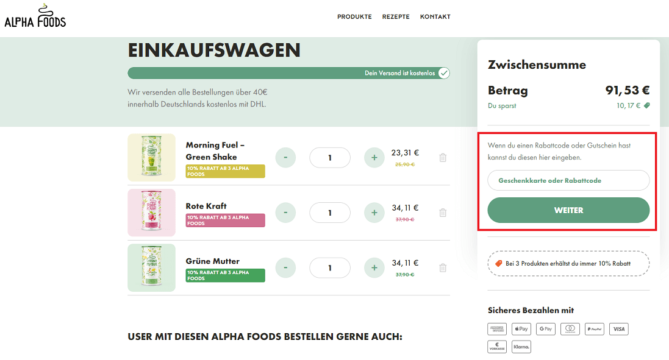The width and height of the screenshot is (669, 360).
Task: Open the Alpha Foods logo homepage link
Action: pos(35,16)
